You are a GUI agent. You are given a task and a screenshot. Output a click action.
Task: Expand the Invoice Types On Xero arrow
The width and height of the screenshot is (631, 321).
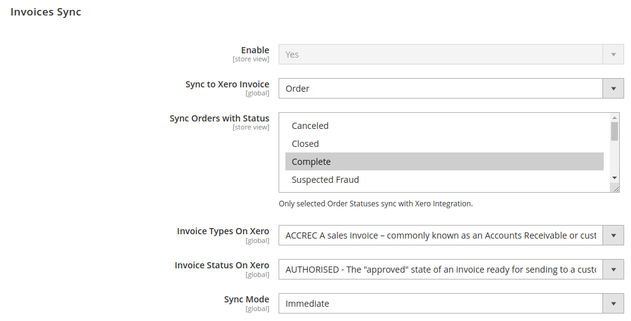613,235
